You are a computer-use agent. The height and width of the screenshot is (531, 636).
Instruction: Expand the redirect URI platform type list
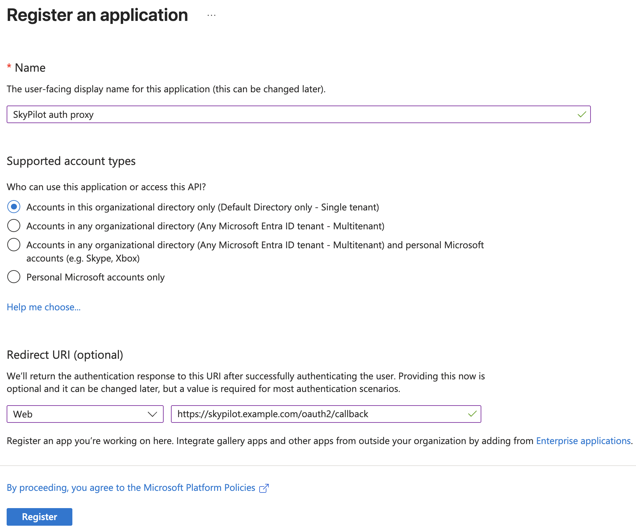(85, 414)
